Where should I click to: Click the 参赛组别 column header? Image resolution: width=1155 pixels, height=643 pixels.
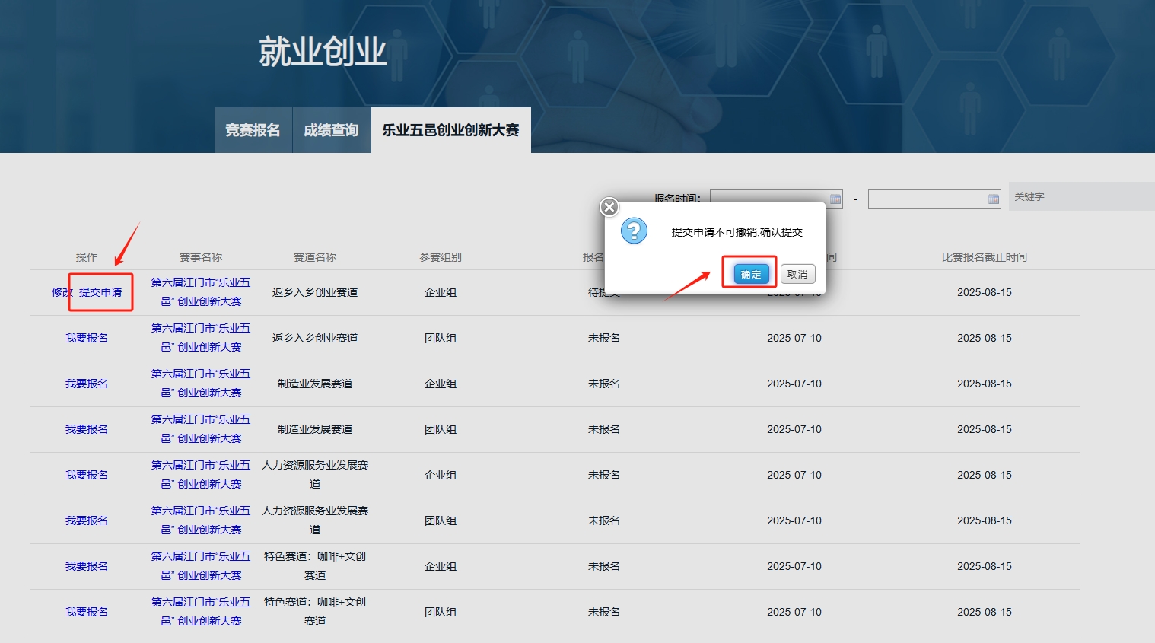tap(441, 257)
